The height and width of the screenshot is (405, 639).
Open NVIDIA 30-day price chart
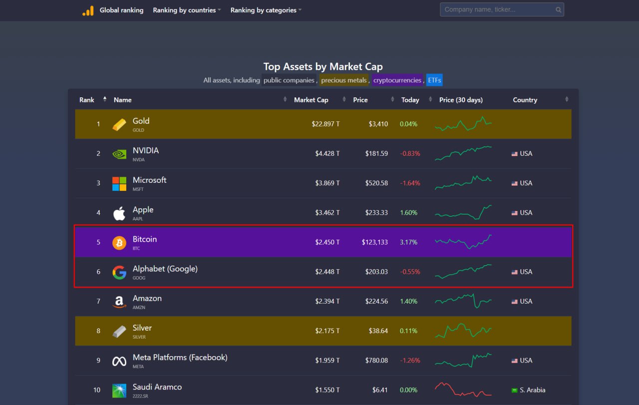pyautogui.click(x=463, y=153)
